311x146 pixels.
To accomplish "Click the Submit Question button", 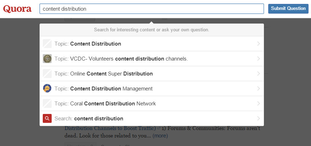I will [x=288, y=9].
